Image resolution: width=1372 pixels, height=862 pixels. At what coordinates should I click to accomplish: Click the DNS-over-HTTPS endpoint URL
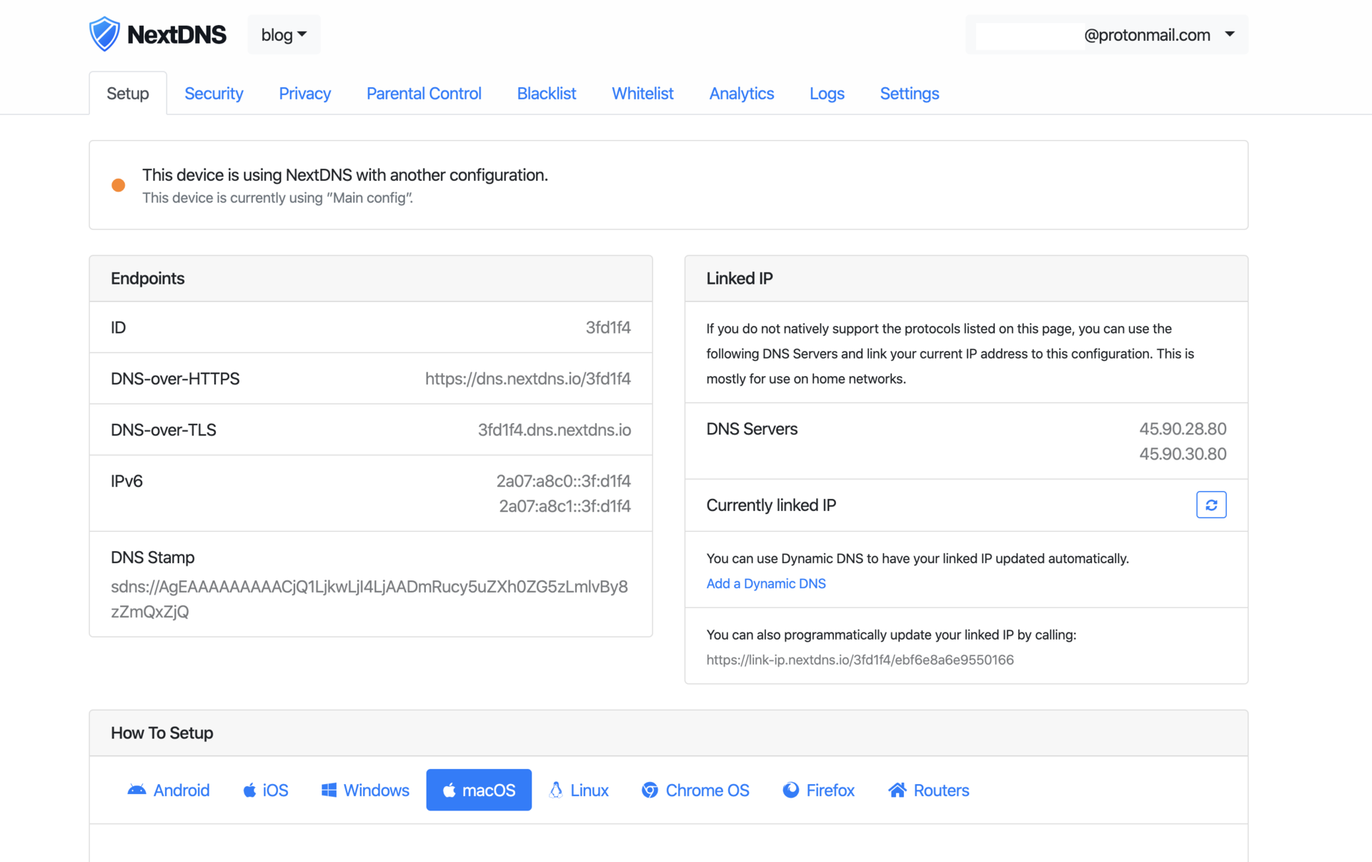click(528, 378)
